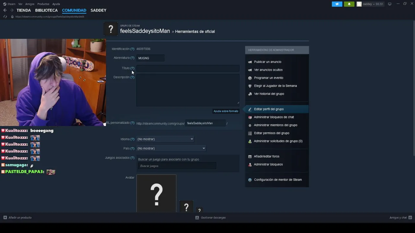Reload the page with refresh icon
The width and height of the screenshot is (415, 233).
5,17
